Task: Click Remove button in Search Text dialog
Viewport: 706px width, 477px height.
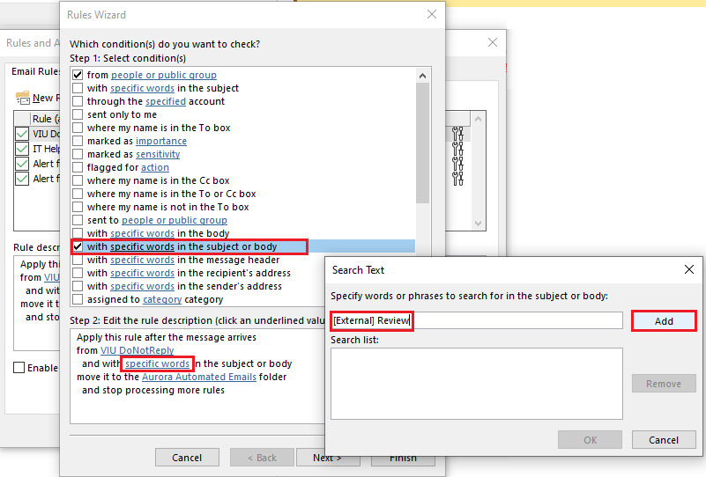Action: [664, 384]
